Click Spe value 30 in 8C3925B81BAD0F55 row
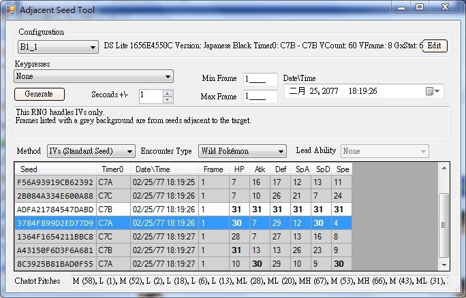The image size is (466, 298). (342, 264)
